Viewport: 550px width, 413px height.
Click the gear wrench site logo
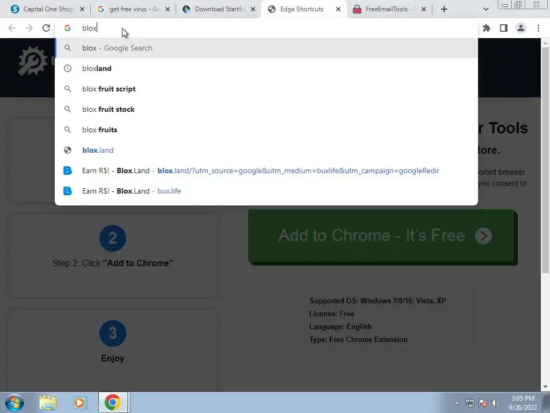click(33, 61)
